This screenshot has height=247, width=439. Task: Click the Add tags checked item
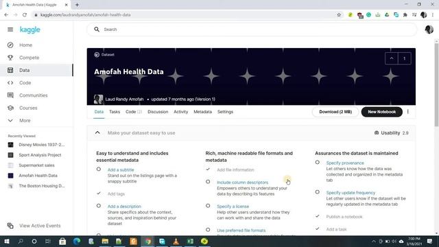(x=116, y=193)
